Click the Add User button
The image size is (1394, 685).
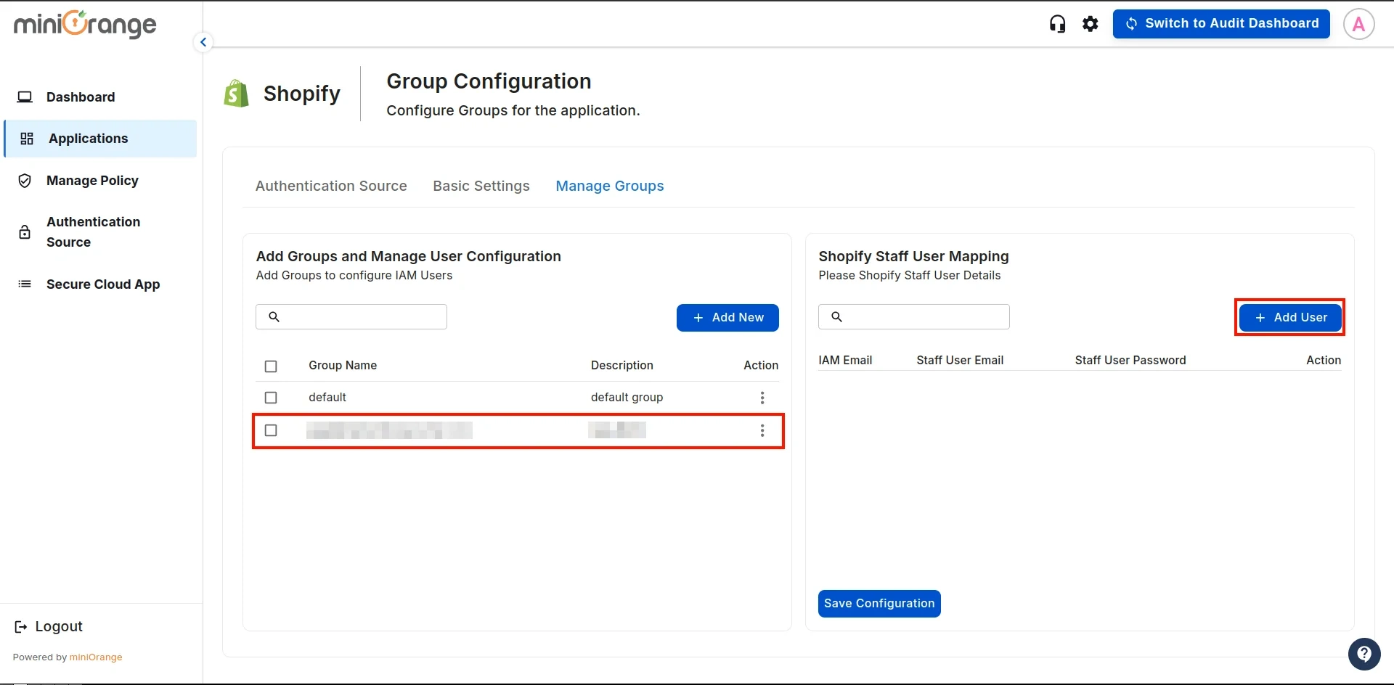(x=1289, y=317)
